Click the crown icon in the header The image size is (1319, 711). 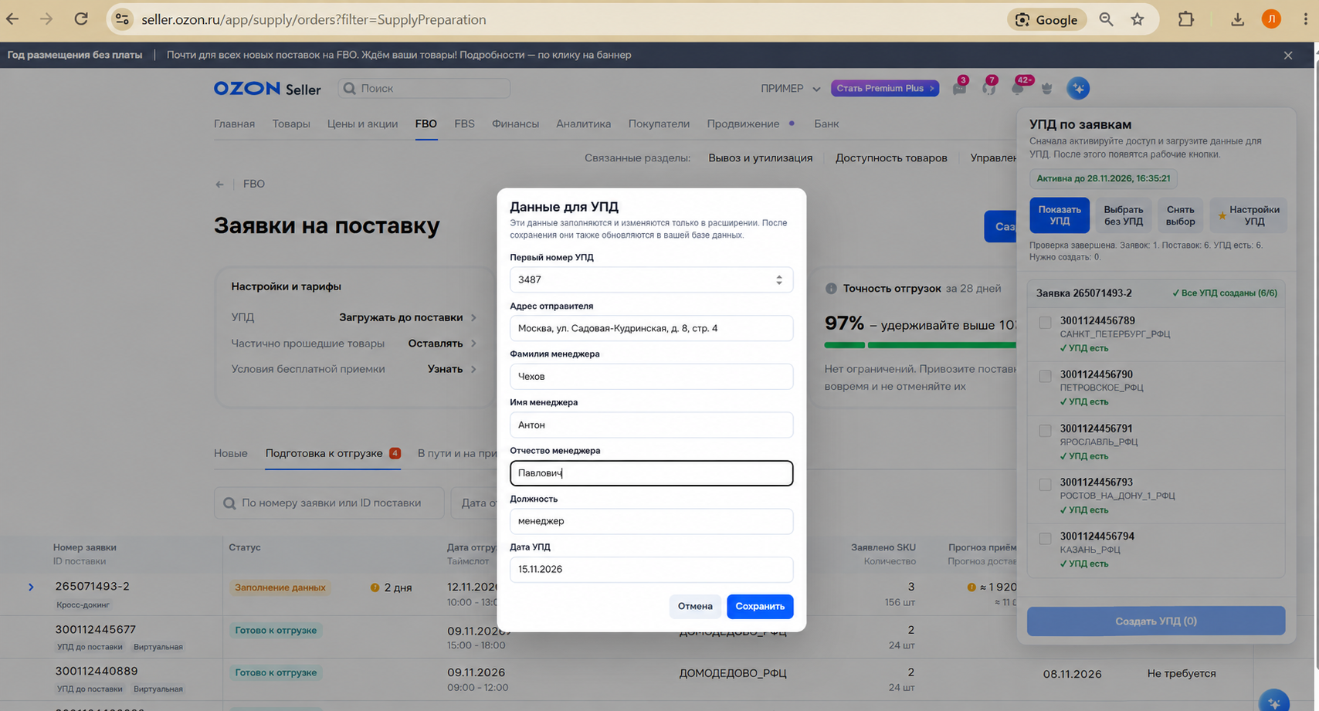[1047, 88]
